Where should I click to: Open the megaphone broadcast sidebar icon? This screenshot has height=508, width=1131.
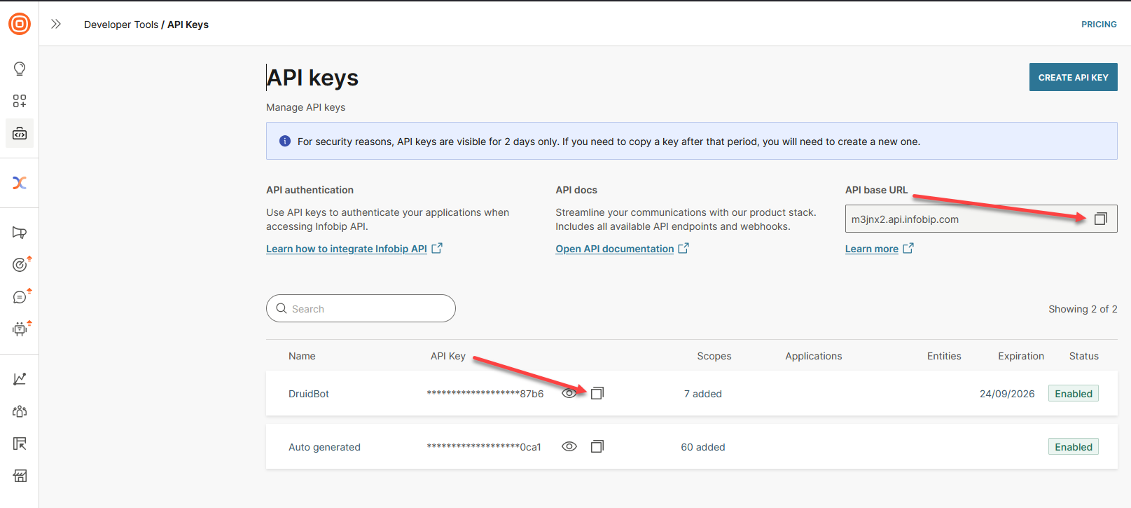[x=20, y=233]
